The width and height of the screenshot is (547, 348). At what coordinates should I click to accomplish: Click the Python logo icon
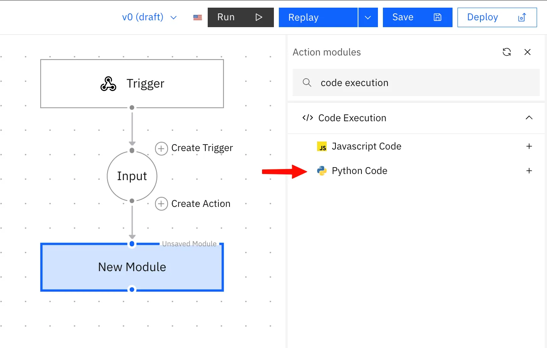pyautogui.click(x=322, y=171)
